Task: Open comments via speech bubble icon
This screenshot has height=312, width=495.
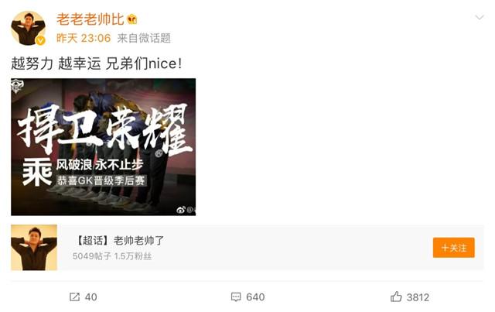Action: (236, 297)
